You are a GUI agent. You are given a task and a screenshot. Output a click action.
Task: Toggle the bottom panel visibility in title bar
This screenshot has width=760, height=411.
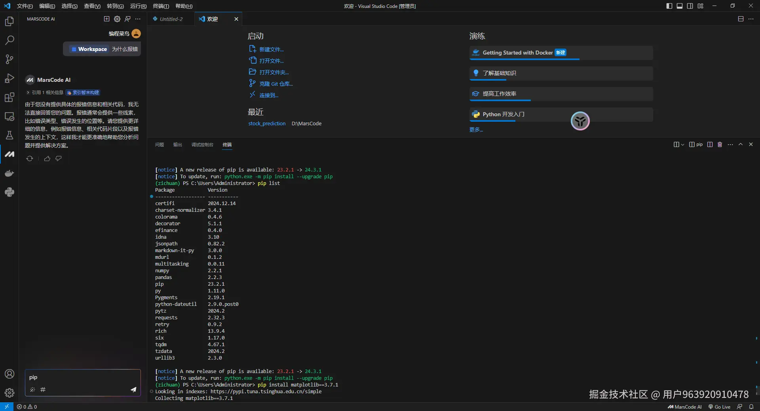click(680, 6)
